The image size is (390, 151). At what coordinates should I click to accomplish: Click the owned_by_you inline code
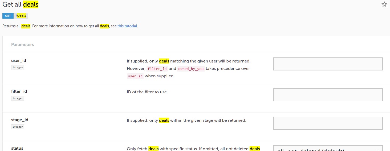(x=191, y=69)
